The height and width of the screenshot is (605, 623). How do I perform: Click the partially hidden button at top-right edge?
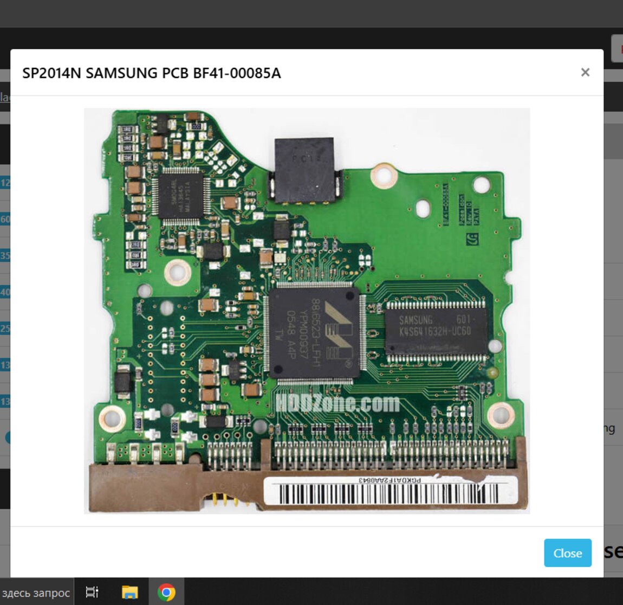pyautogui.click(x=616, y=48)
